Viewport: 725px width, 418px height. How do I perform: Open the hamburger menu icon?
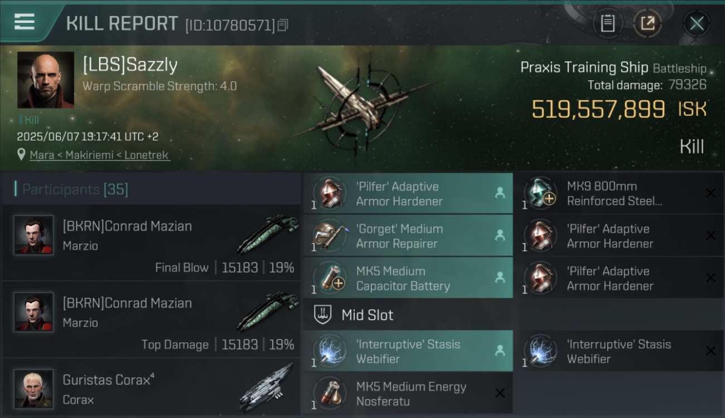click(25, 22)
